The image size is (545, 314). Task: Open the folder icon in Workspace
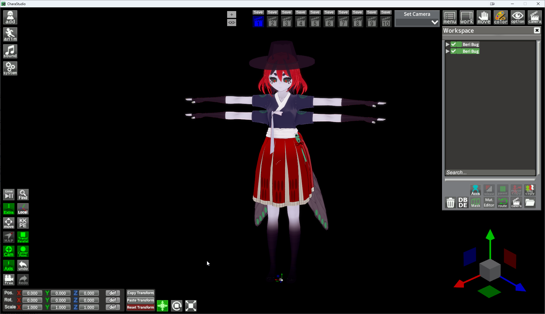pyautogui.click(x=530, y=203)
